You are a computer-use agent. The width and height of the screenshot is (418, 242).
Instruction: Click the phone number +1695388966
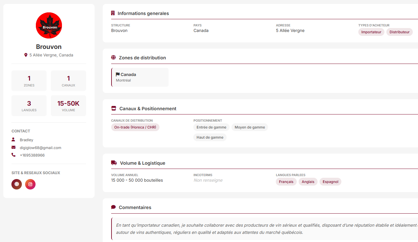(x=32, y=155)
